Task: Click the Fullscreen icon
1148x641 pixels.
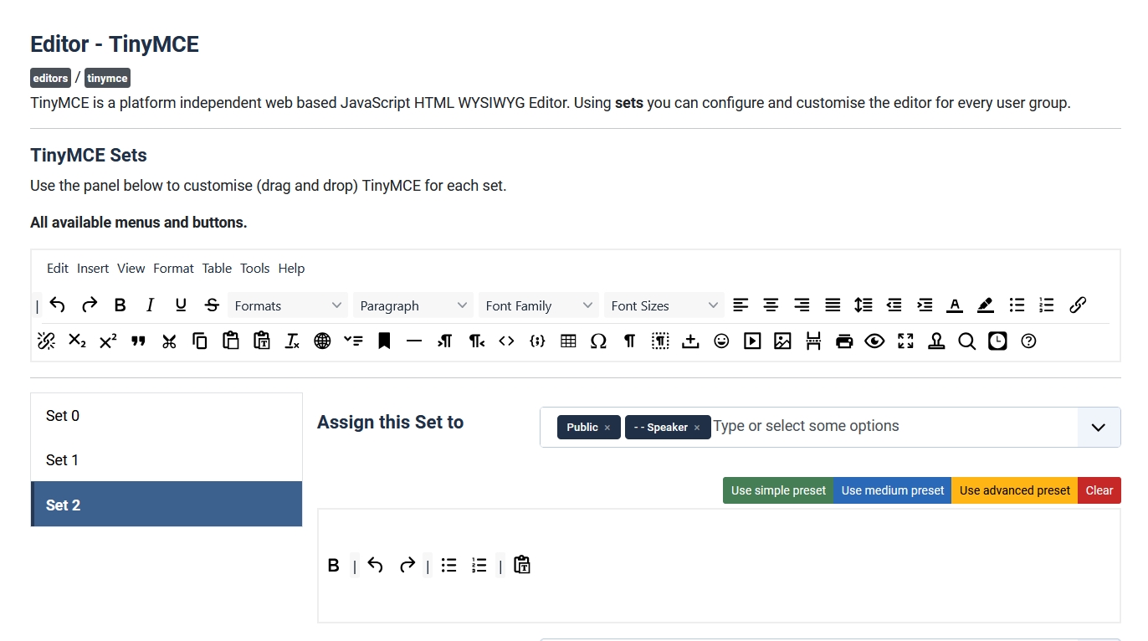Action: coord(905,341)
